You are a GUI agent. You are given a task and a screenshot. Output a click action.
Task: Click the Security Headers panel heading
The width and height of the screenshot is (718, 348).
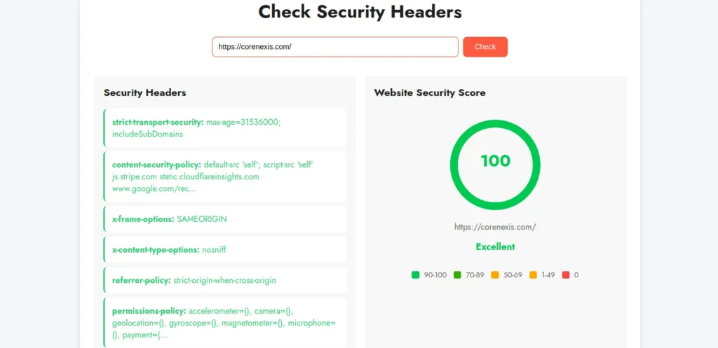click(x=144, y=93)
